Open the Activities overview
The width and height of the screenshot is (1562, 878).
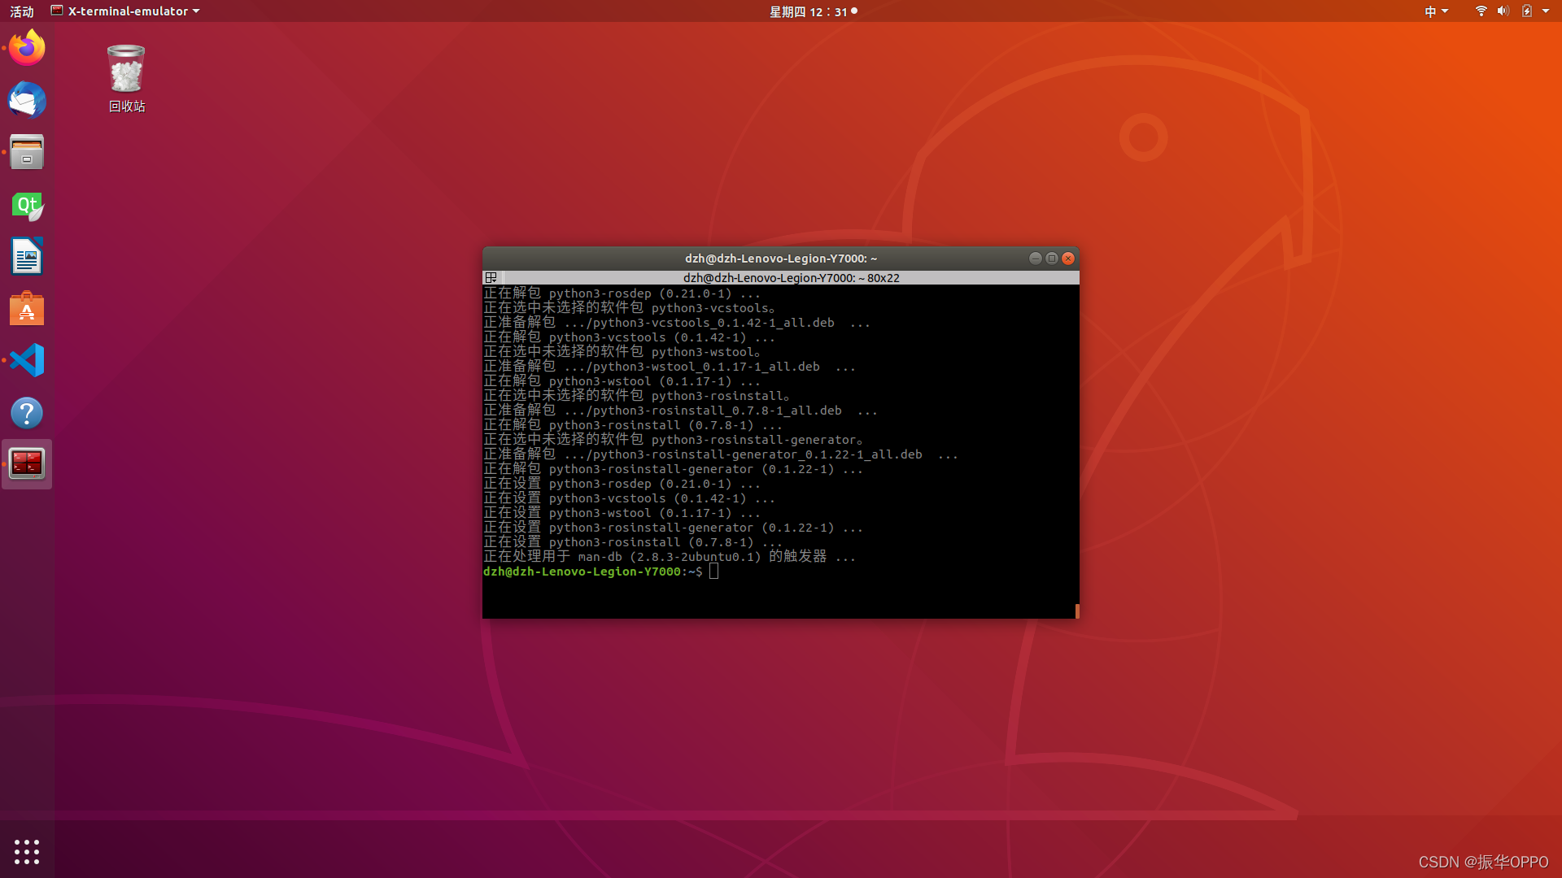[22, 11]
